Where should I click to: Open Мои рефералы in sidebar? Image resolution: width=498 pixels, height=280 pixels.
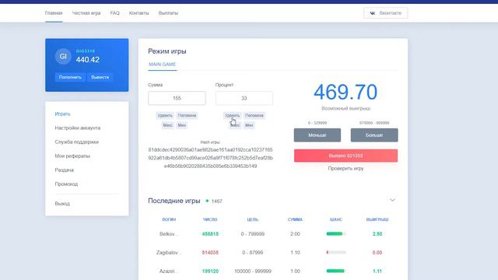click(x=72, y=156)
